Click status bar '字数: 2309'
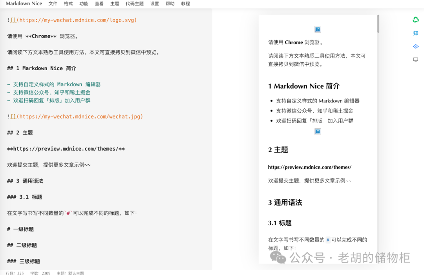 (x=40, y=273)
